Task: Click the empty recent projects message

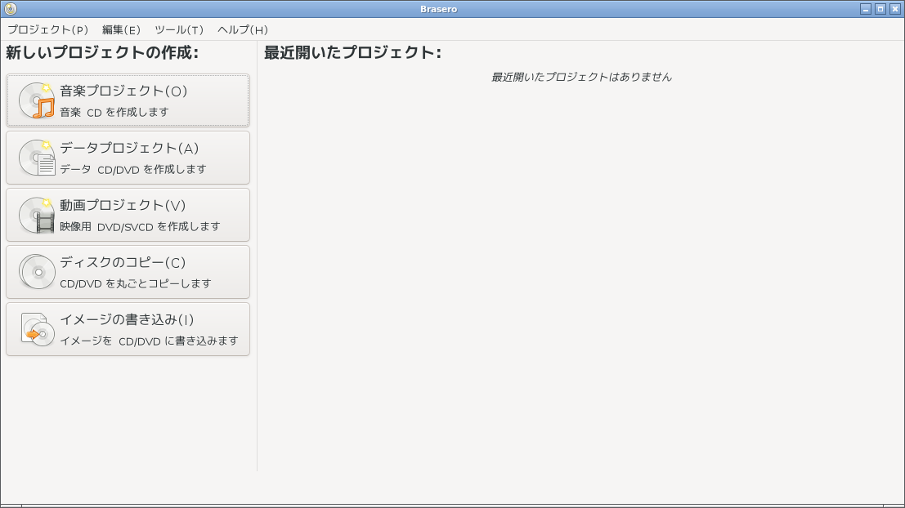Action: (x=581, y=77)
